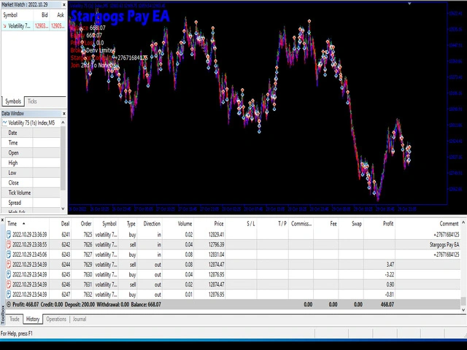Click the buy deal icon for deal 6243
The image size is (467, 350).
tap(9, 254)
